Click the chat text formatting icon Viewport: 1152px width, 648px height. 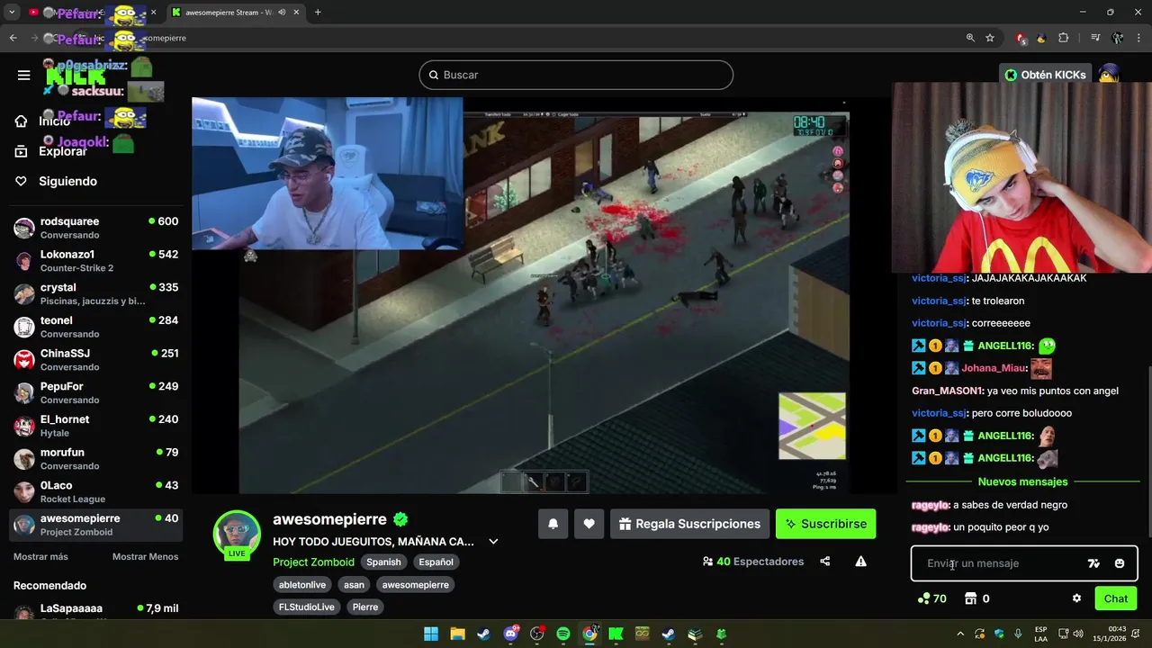(x=1093, y=563)
